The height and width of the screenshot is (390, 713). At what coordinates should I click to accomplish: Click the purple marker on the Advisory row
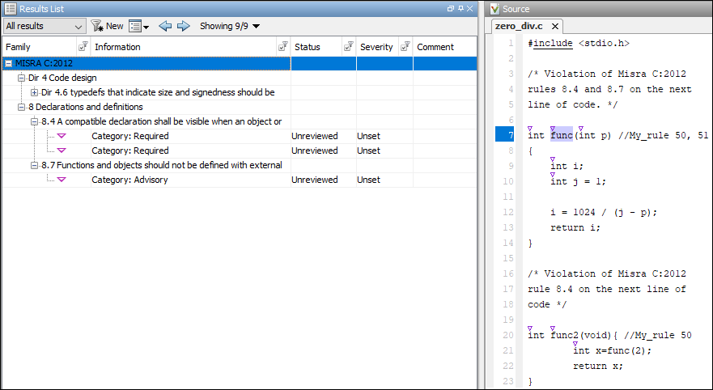62,180
